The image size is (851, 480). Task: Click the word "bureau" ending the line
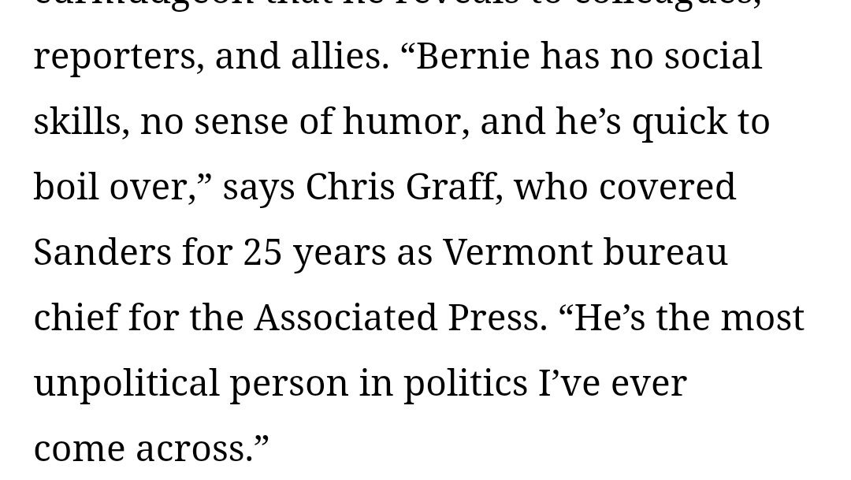(x=665, y=252)
